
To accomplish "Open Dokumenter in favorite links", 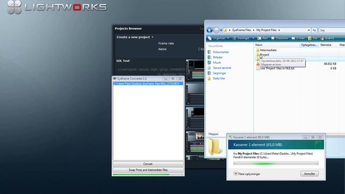I will click(221, 52).
